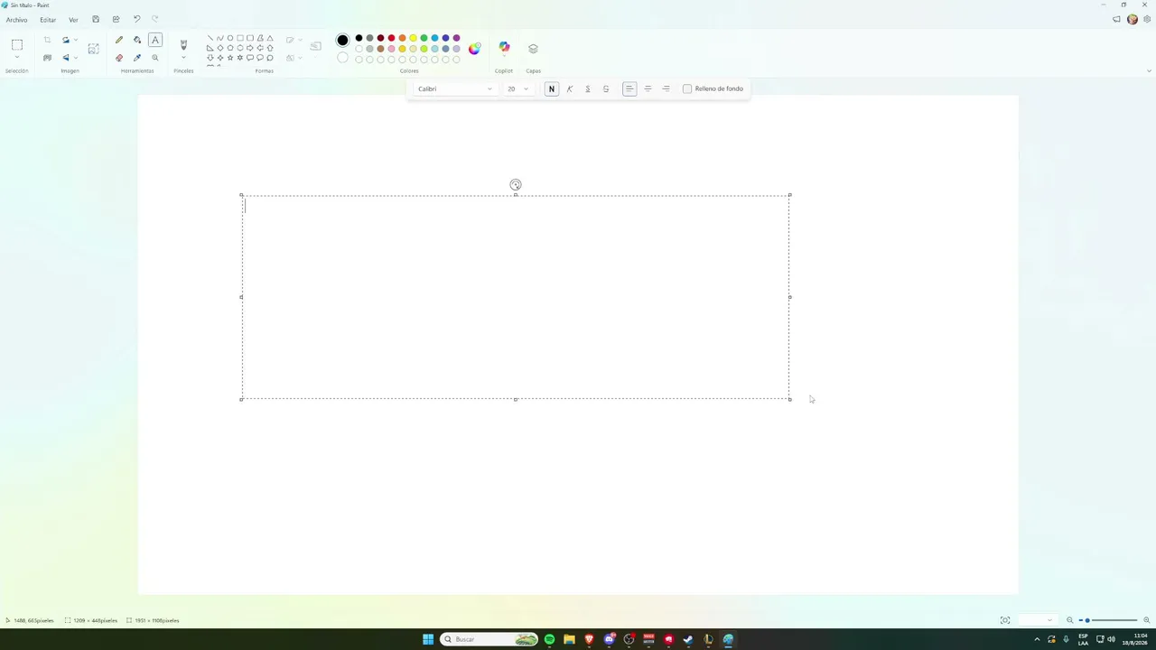Open the Copilot button
The image size is (1156, 650).
pyautogui.click(x=504, y=48)
